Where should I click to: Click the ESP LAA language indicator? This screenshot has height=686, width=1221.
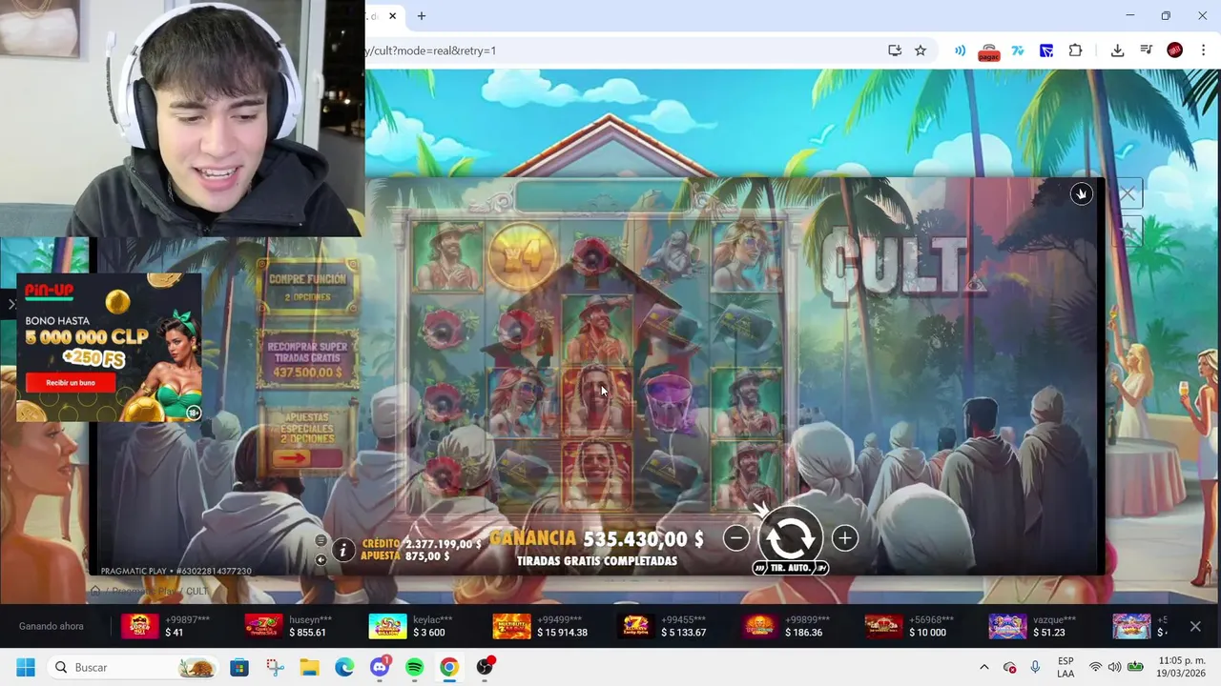1066,667
